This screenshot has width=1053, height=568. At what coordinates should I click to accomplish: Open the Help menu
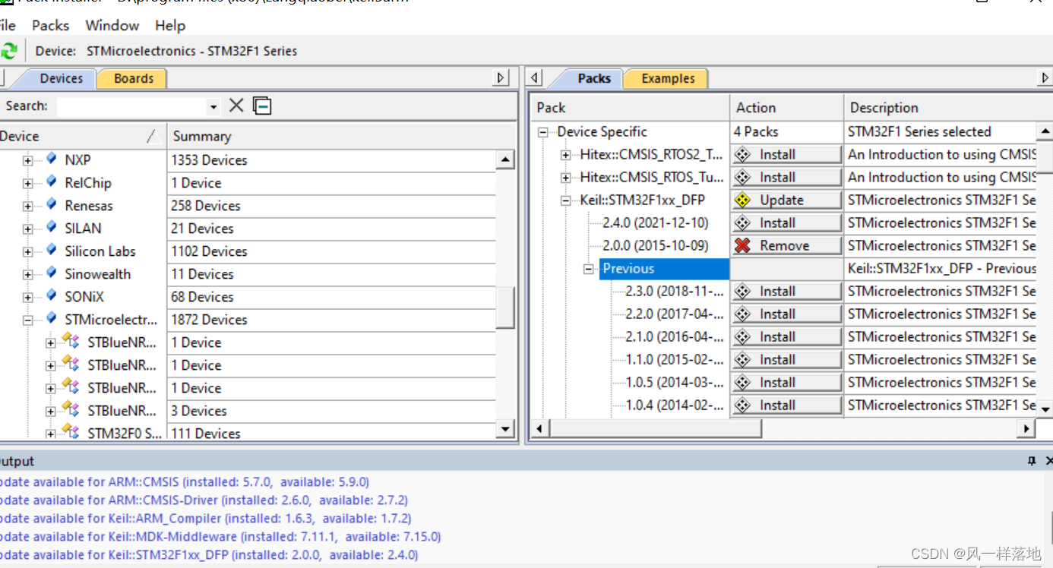170,25
